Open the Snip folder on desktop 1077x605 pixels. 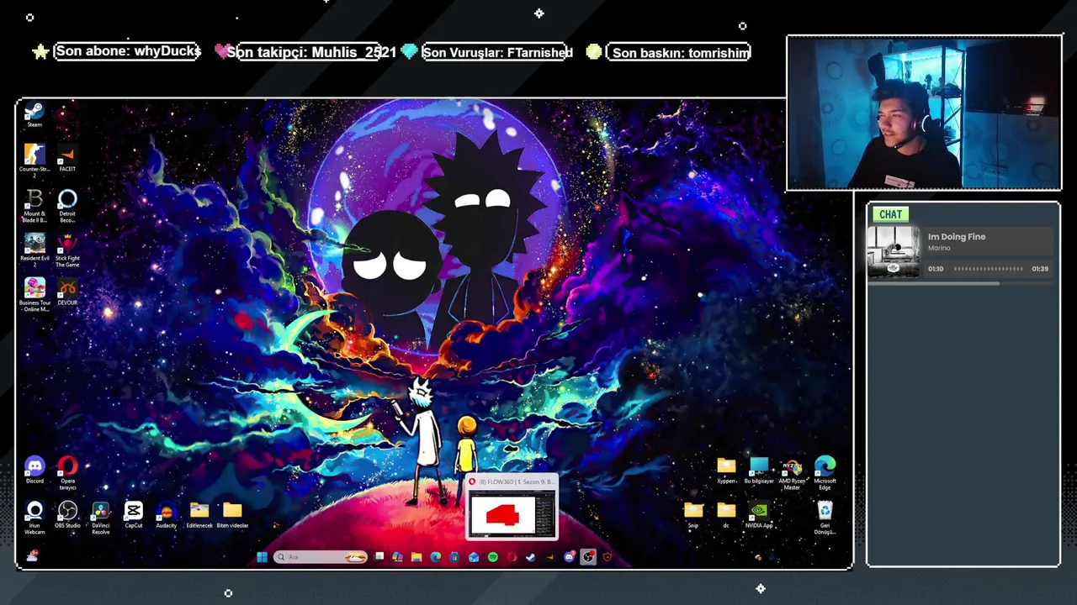click(693, 515)
